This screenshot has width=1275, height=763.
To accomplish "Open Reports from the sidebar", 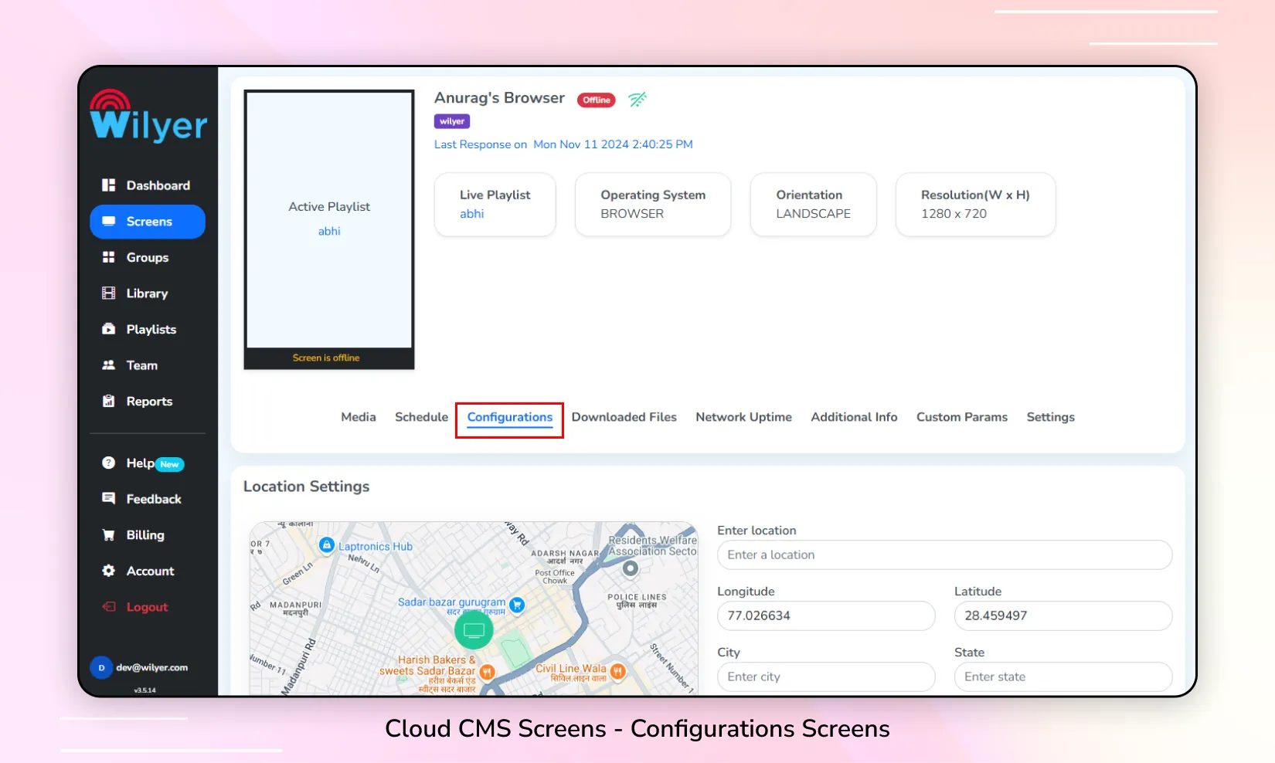I will point(148,402).
